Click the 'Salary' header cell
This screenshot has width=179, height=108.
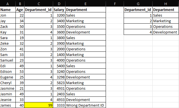59,10
